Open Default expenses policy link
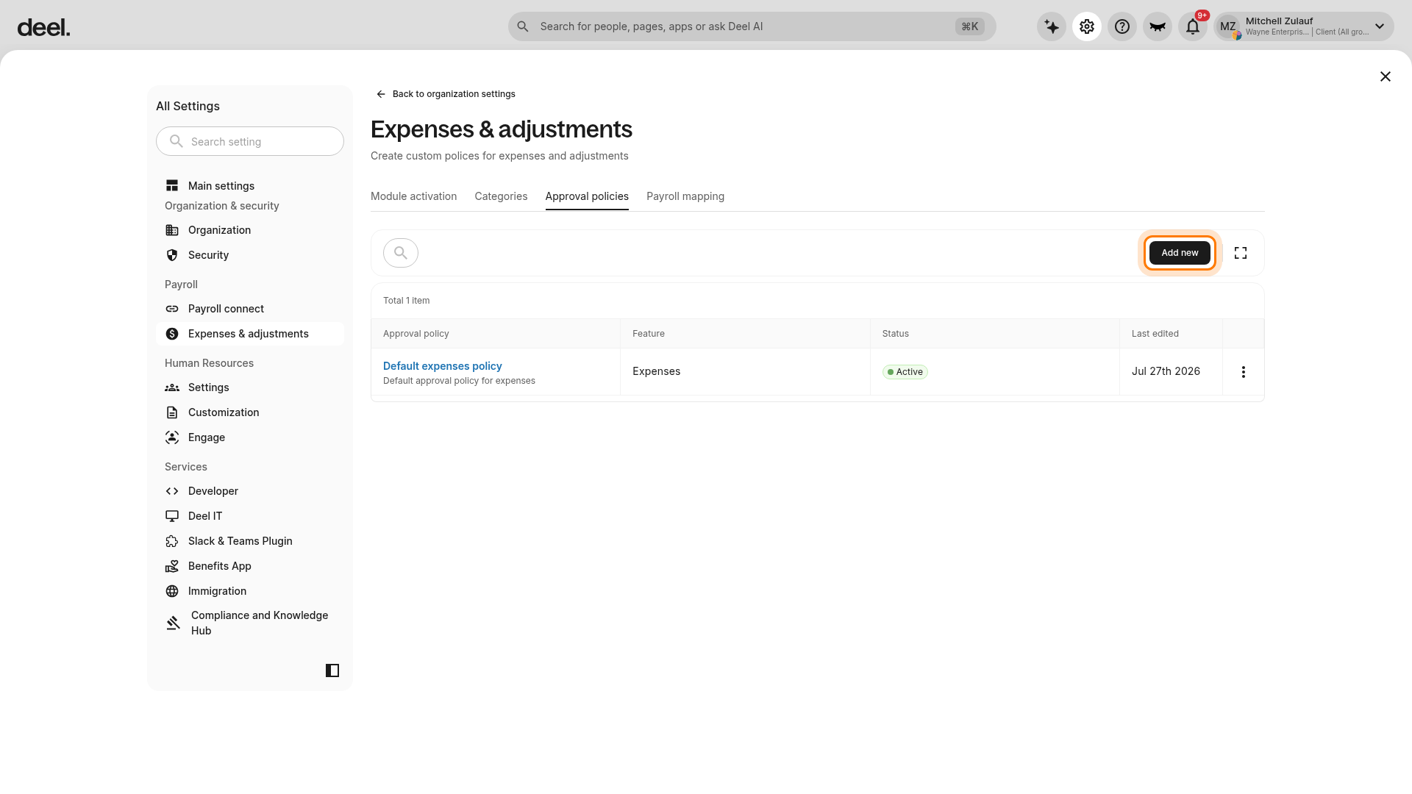Image resolution: width=1412 pixels, height=794 pixels. tap(443, 366)
